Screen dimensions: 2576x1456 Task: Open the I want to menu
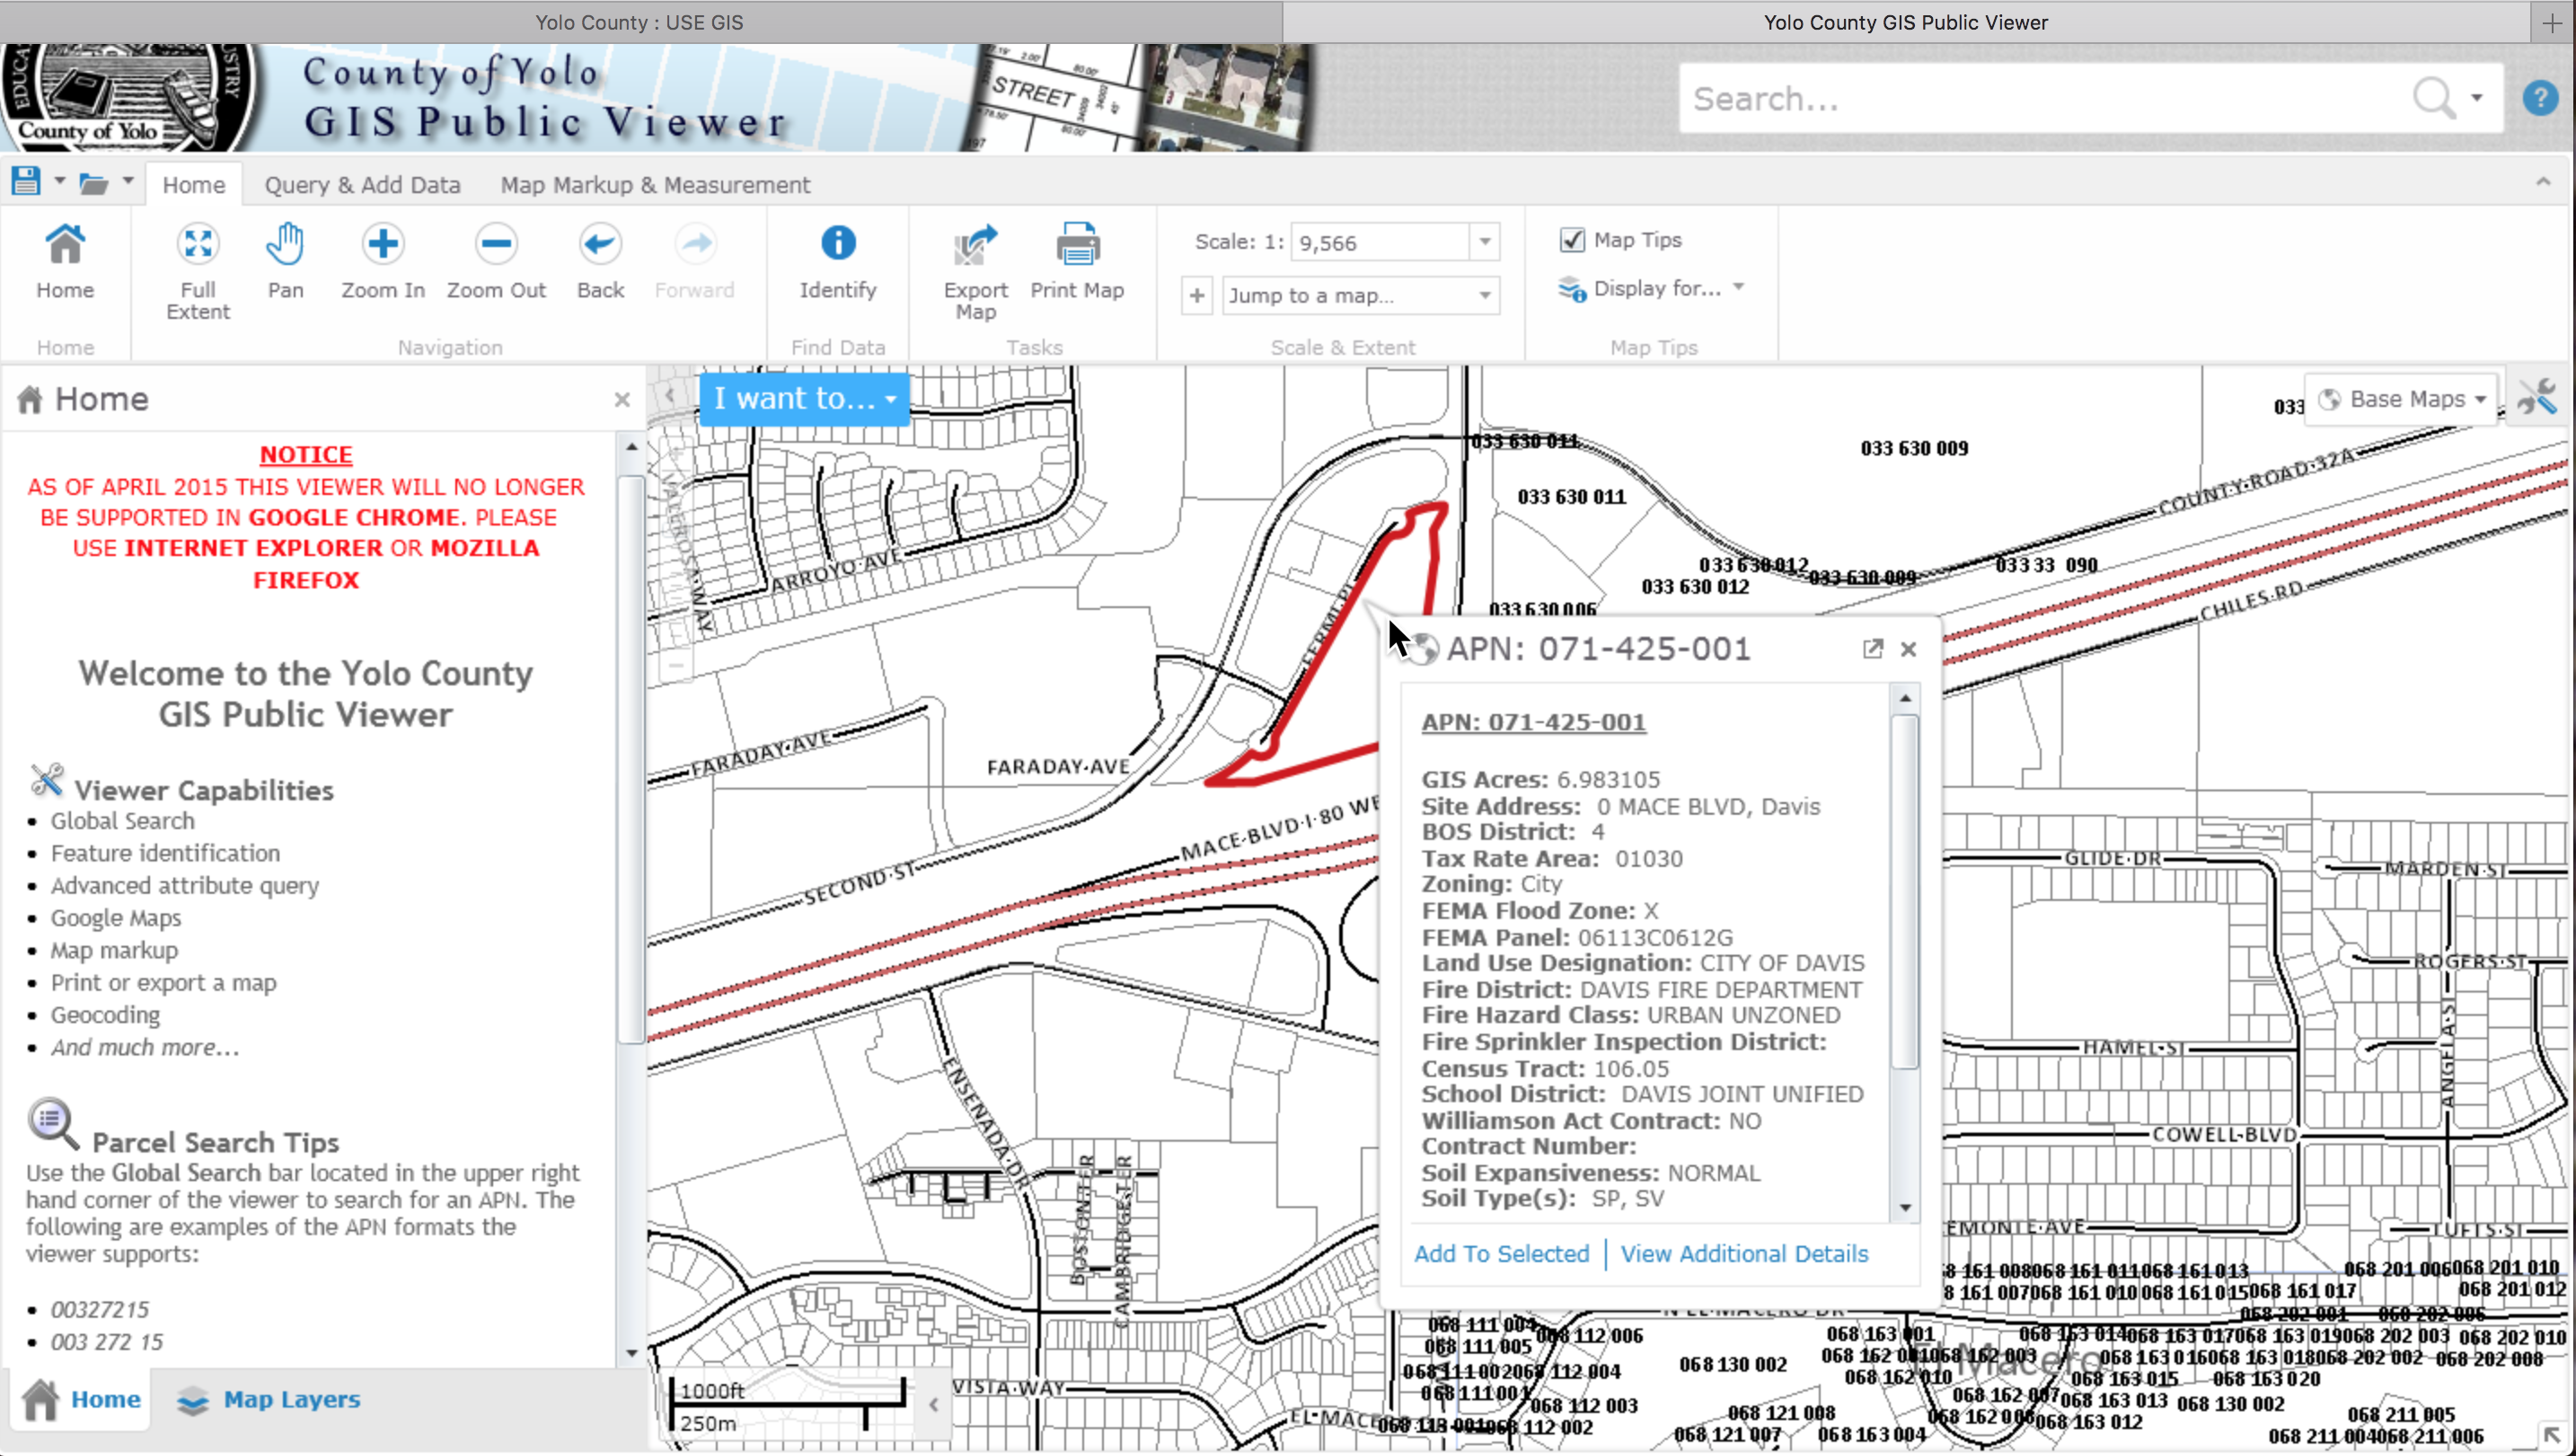[804, 399]
